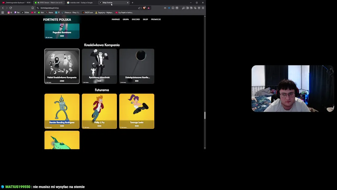Viewport: 337px width, 190px height.
Task: Select the Bender Bending Rodriguez skin card
Action: [x=62, y=111]
